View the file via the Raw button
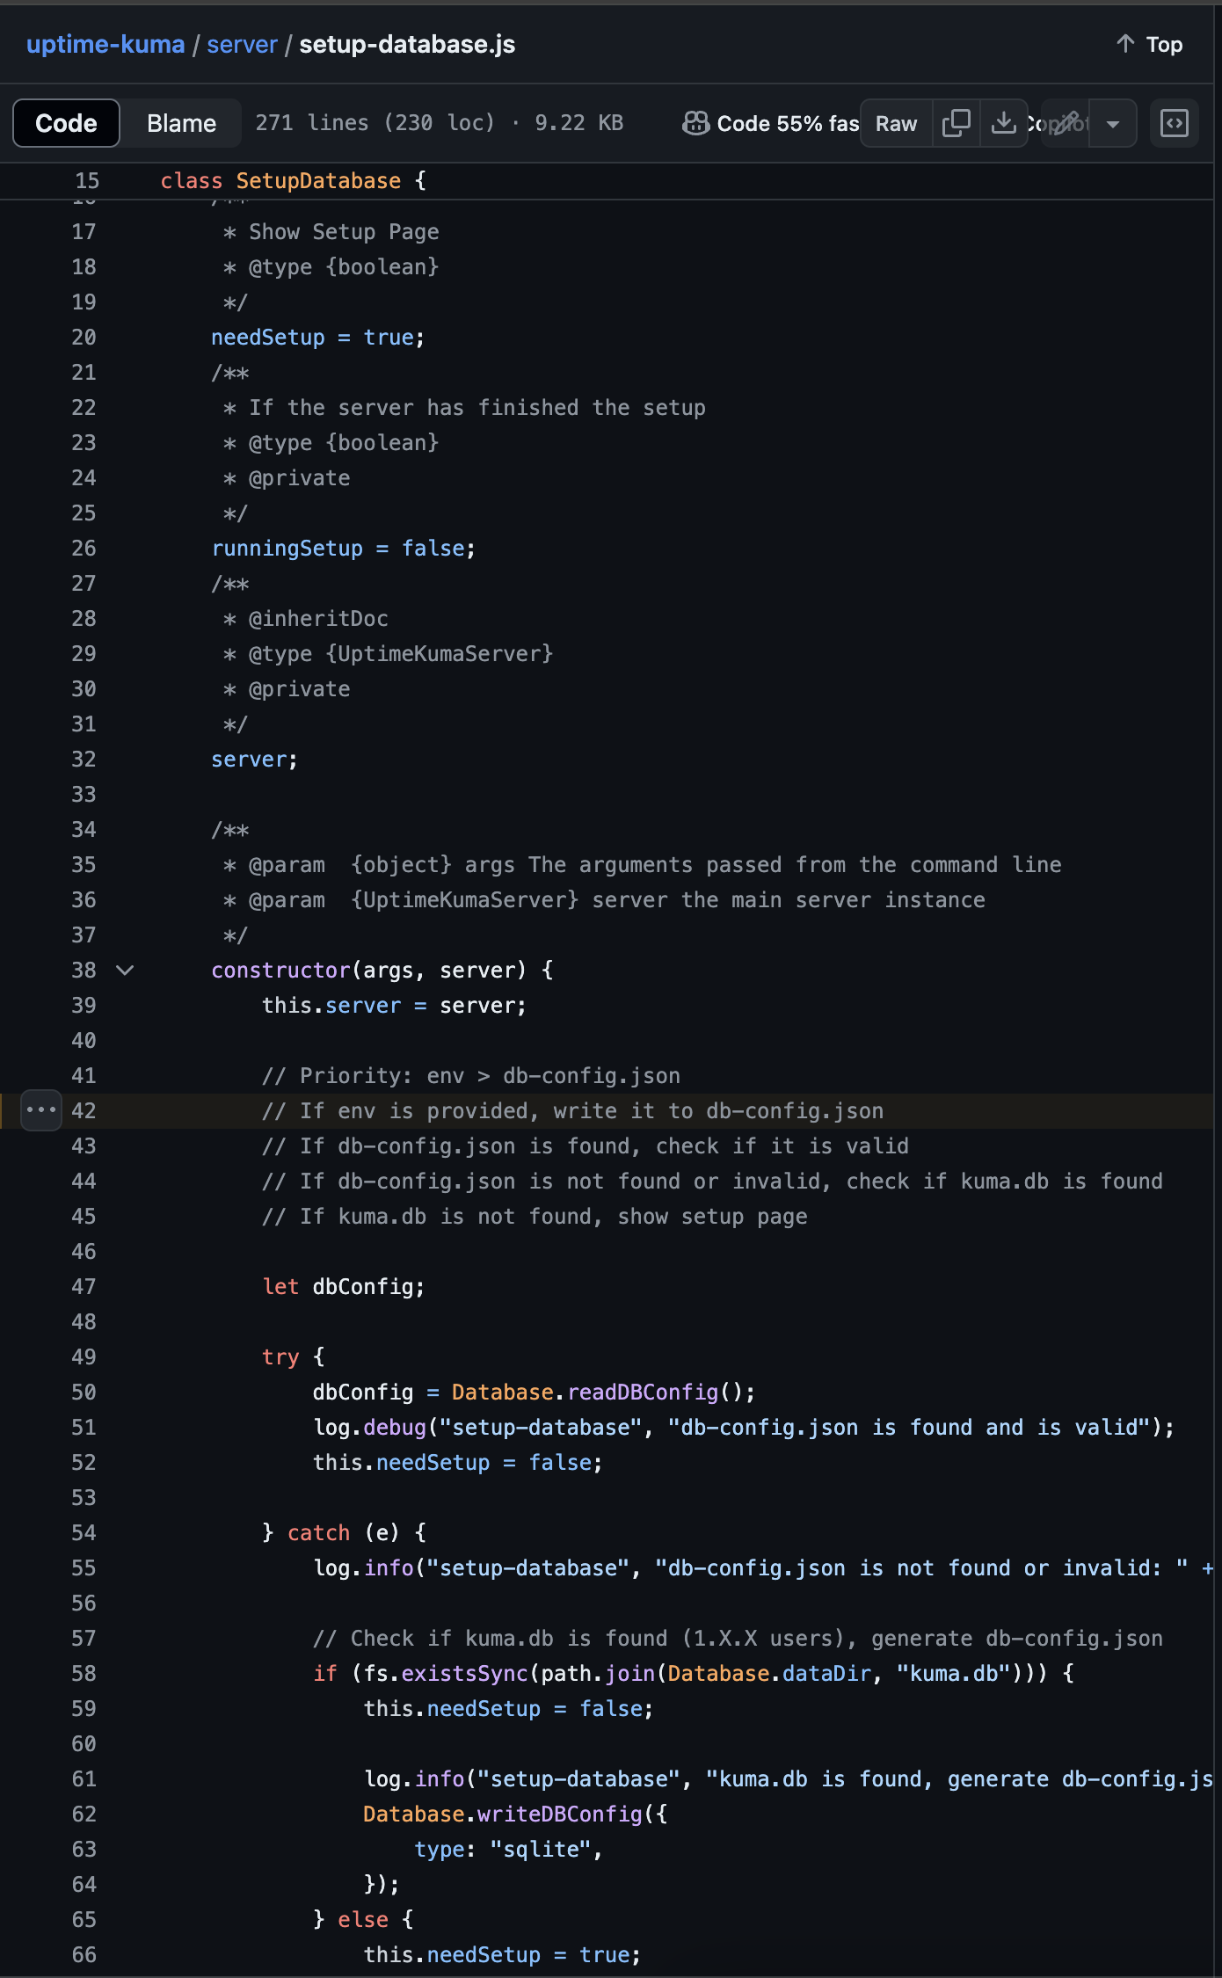 pyautogui.click(x=895, y=123)
